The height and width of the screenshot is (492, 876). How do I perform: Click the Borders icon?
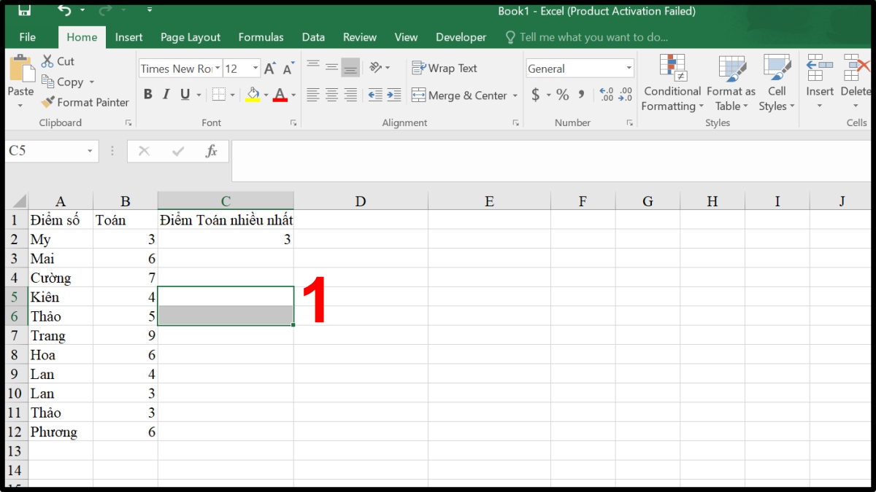tap(218, 95)
